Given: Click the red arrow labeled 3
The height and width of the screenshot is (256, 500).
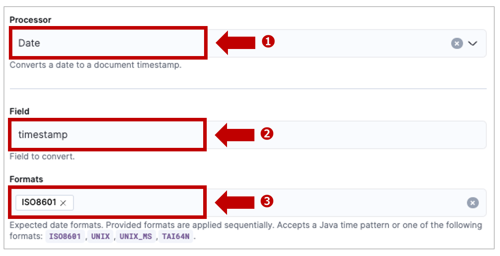Looking at the screenshot, I should point(235,203).
